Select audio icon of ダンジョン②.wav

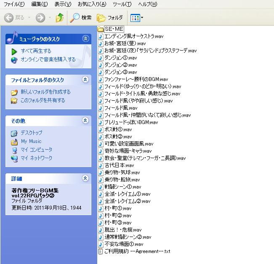(x=101, y=65)
